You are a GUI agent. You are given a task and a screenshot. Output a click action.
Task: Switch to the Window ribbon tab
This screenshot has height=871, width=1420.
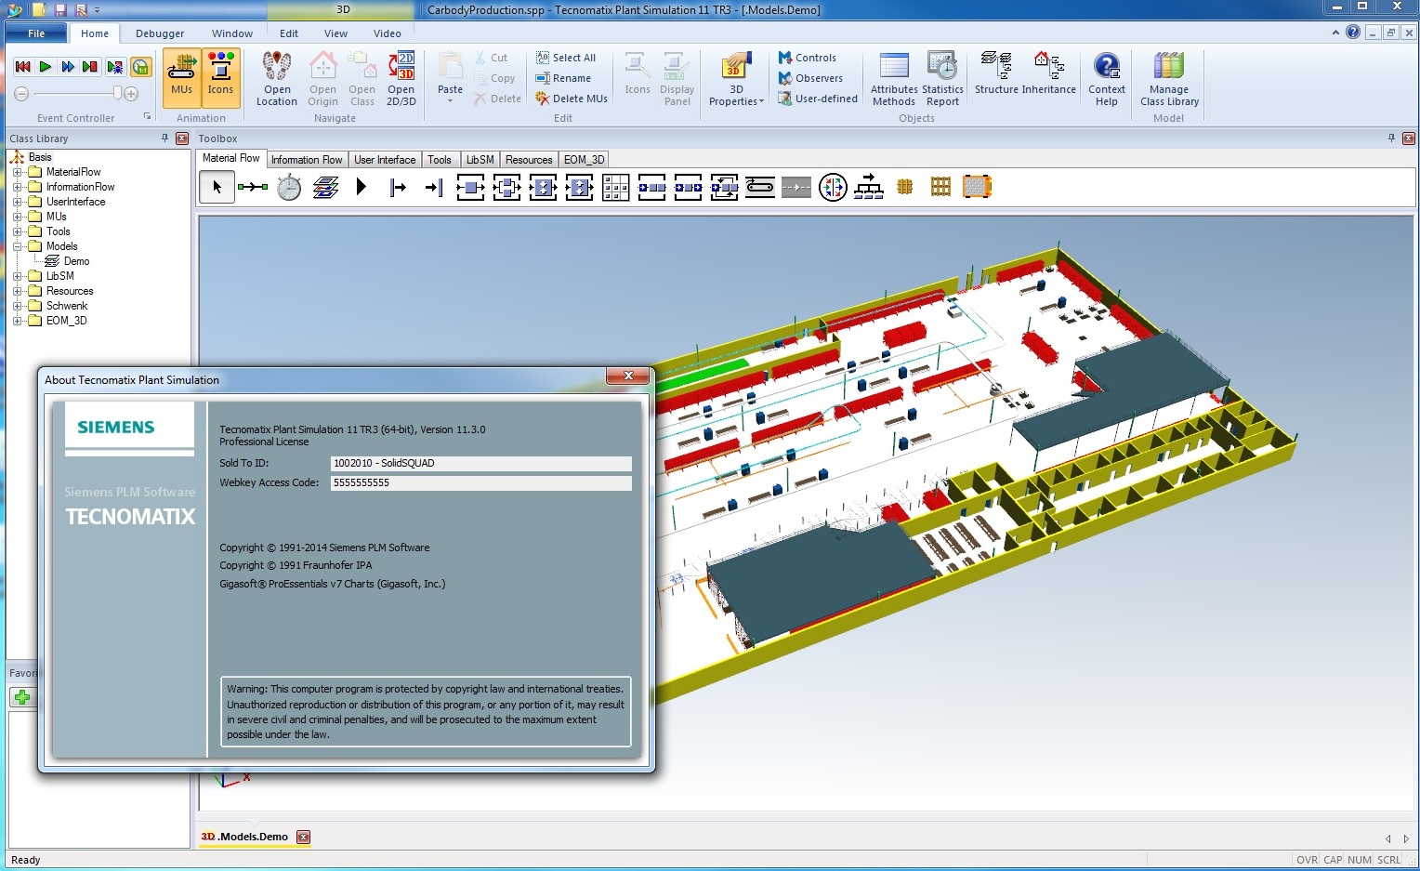232,33
